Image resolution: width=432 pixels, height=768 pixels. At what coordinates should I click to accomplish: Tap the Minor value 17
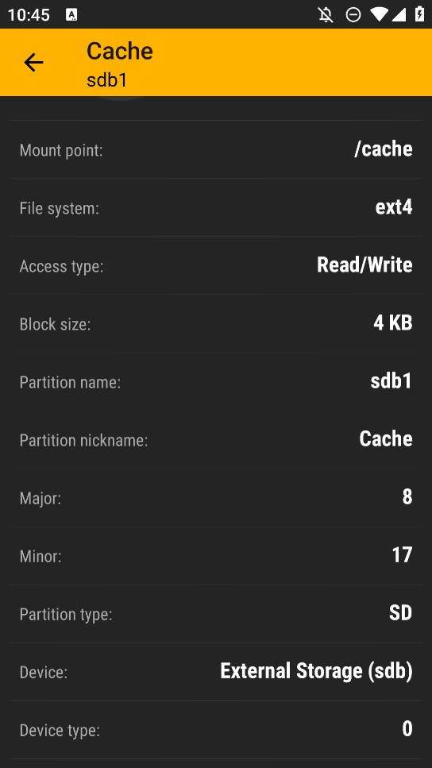(402, 555)
